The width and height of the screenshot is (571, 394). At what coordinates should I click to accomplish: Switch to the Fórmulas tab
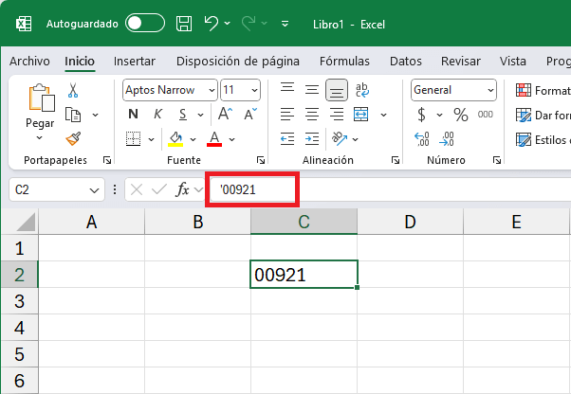344,61
